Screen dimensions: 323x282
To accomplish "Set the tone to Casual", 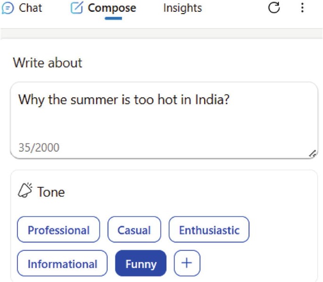I will (134, 230).
